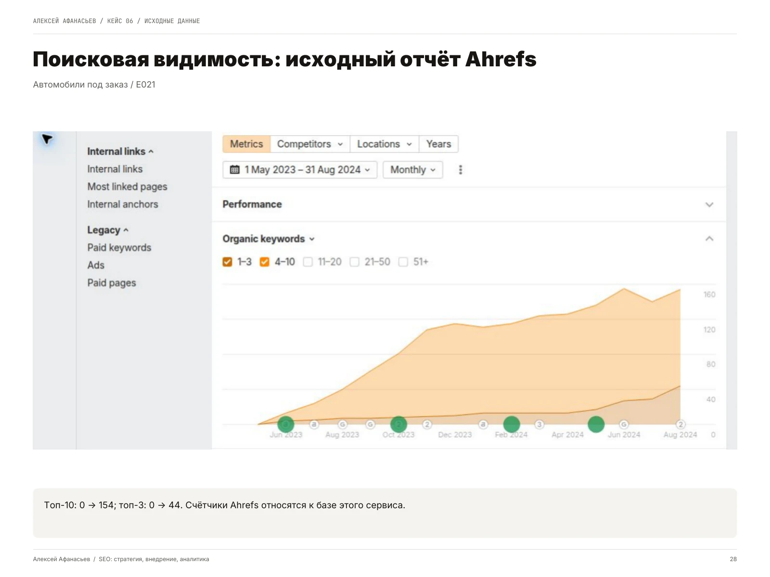Image resolution: width=770 pixels, height=577 pixels.
Task: Uncheck the 4–10 positions checkbox
Action: 264,262
